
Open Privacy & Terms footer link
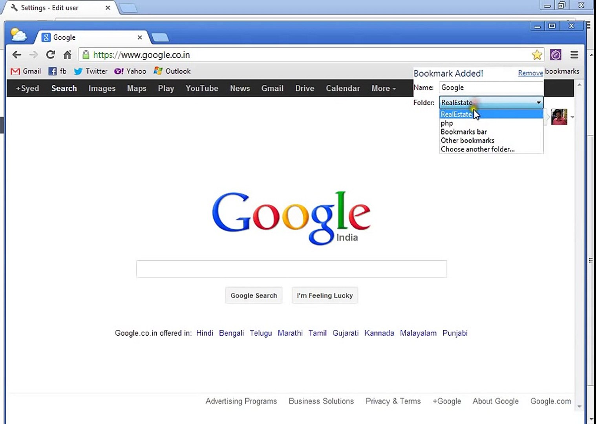[x=393, y=401]
